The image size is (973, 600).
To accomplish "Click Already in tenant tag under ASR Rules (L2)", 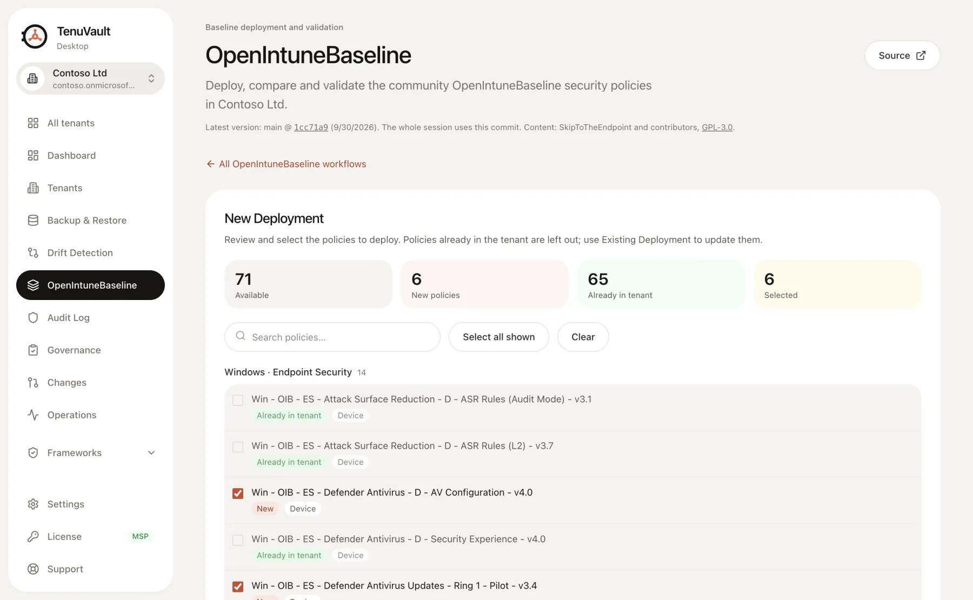I will [289, 462].
